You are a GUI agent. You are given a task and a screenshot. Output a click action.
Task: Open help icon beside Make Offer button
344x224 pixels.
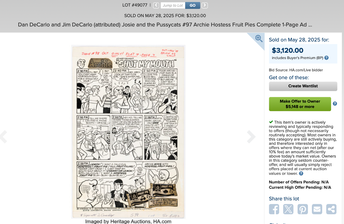335,104
